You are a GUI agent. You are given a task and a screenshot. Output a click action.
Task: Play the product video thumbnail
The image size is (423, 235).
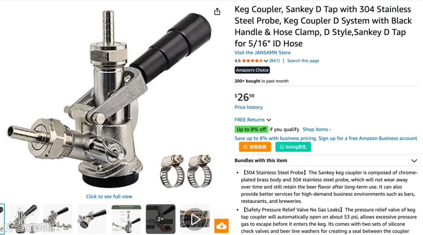click(195, 219)
